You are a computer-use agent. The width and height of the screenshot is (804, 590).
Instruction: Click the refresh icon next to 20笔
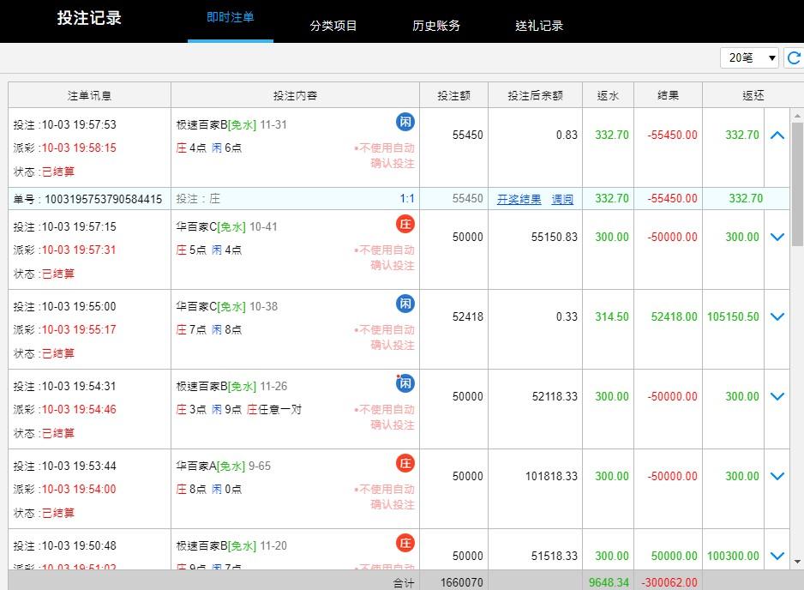point(793,58)
